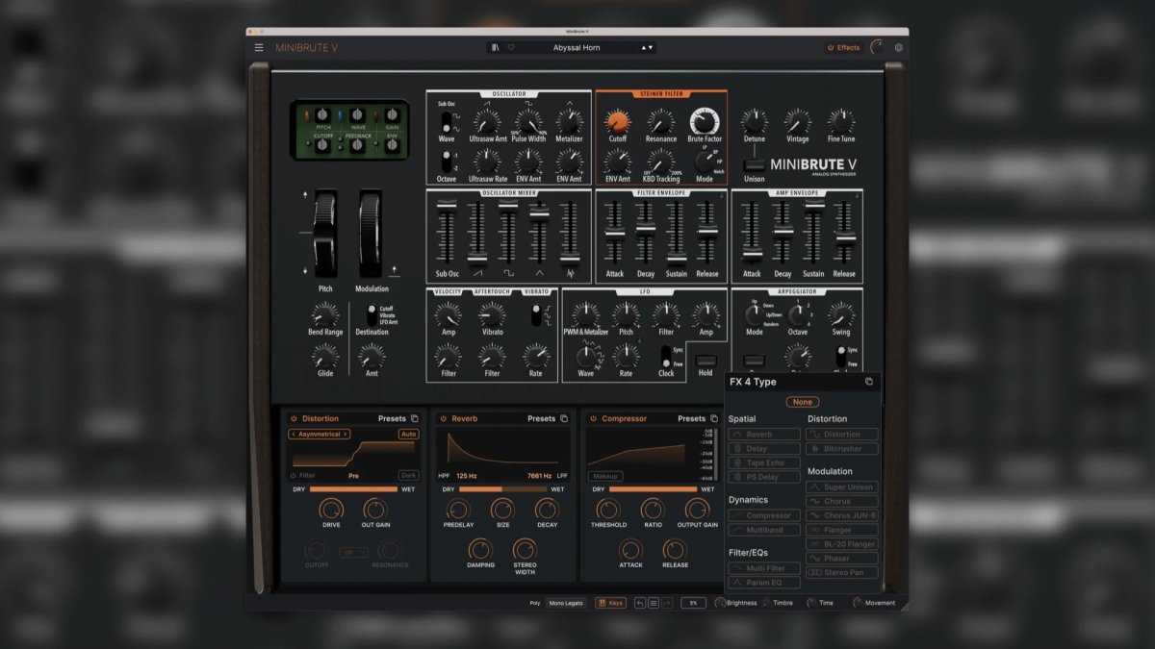Choose Param EQ from Filter/EQs list
The height and width of the screenshot is (649, 1155).
[x=764, y=583]
